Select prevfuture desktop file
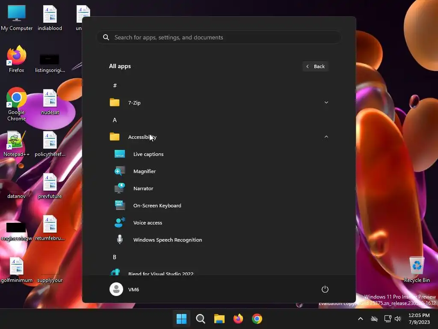 click(50, 185)
